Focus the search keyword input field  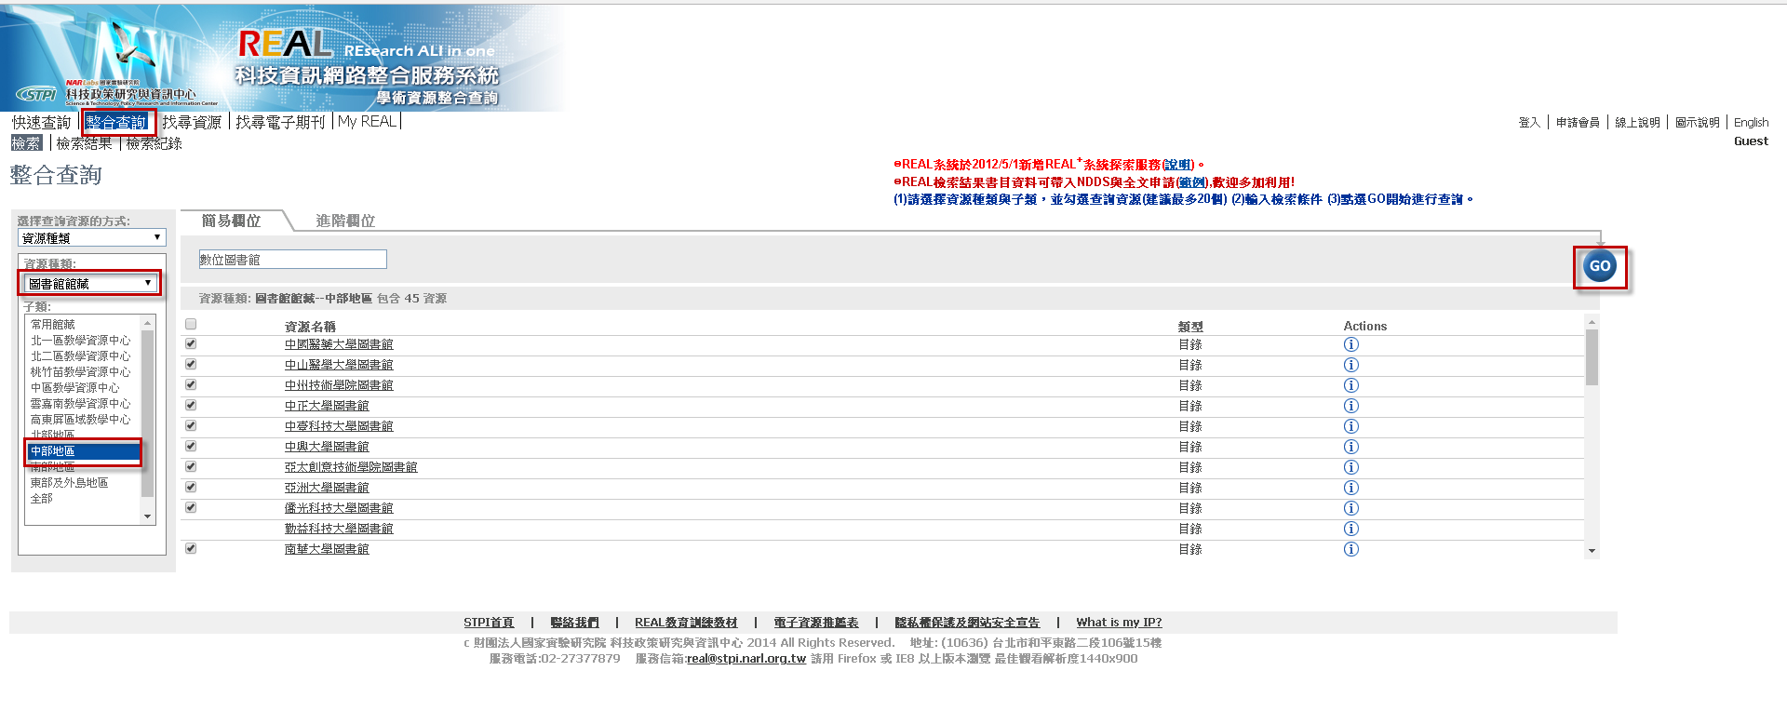pos(293,260)
